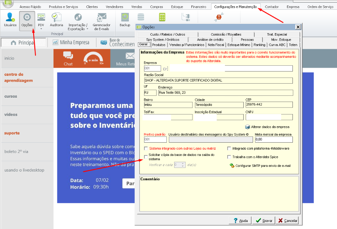Open the Usuários tool in the ribbon
Screen dimensions: 337x229
[x=10, y=20]
